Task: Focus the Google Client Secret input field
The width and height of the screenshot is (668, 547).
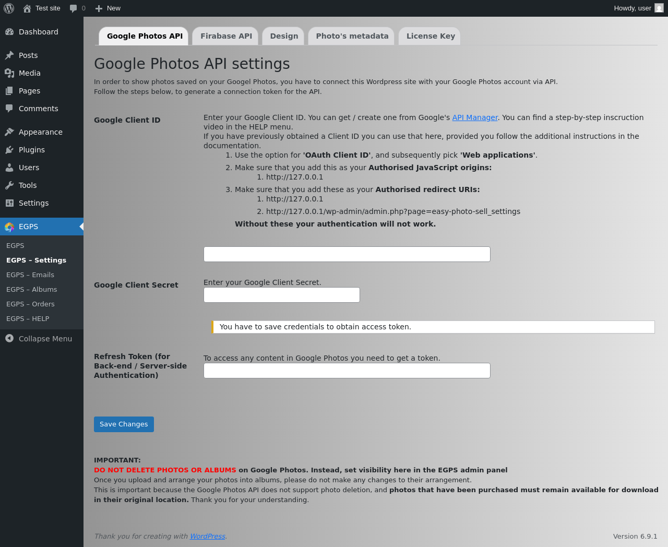Action: tap(282, 295)
